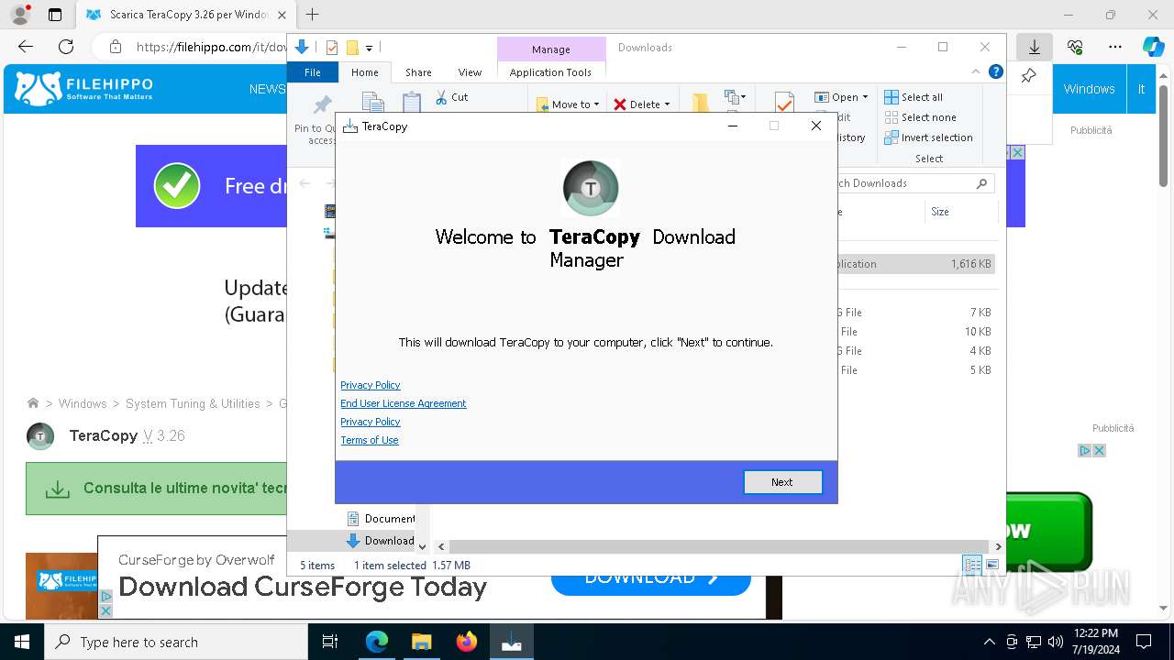The image size is (1174, 660).
Task: Open Edge Settings and more menu
Action: pos(1115,47)
